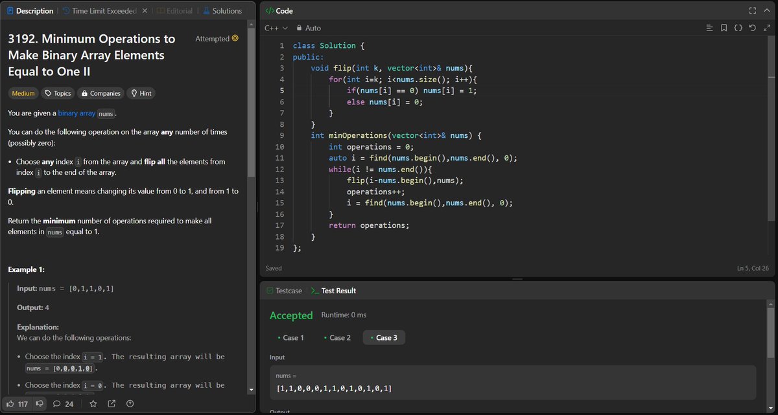Click code line 3 void flip
Image resolution: width=778 pixels, height=415 pixels.
point(392,68)
